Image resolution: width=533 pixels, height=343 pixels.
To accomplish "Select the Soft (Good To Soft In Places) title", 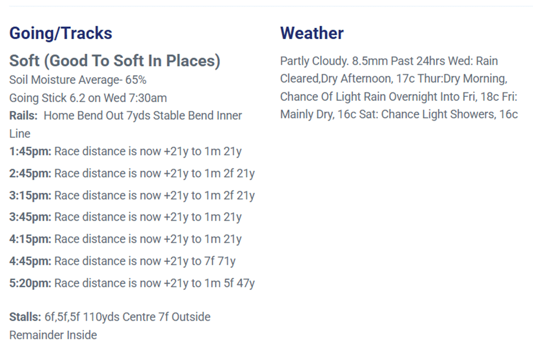I will 115,61.
